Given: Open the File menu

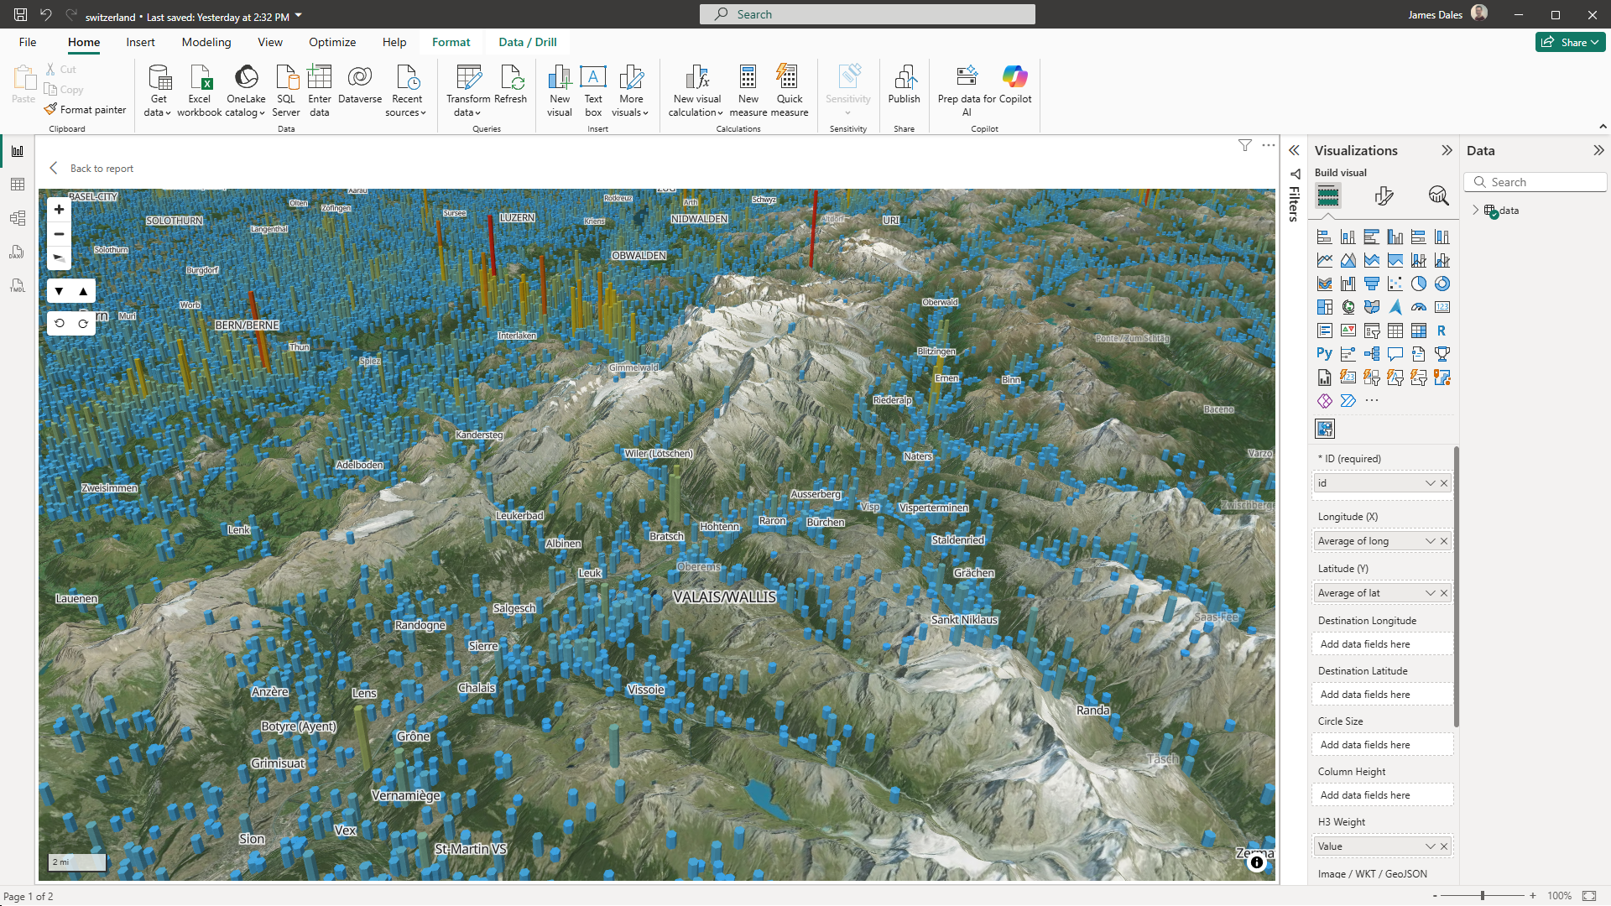Looking at the screenshot, I should click(28, 42).
